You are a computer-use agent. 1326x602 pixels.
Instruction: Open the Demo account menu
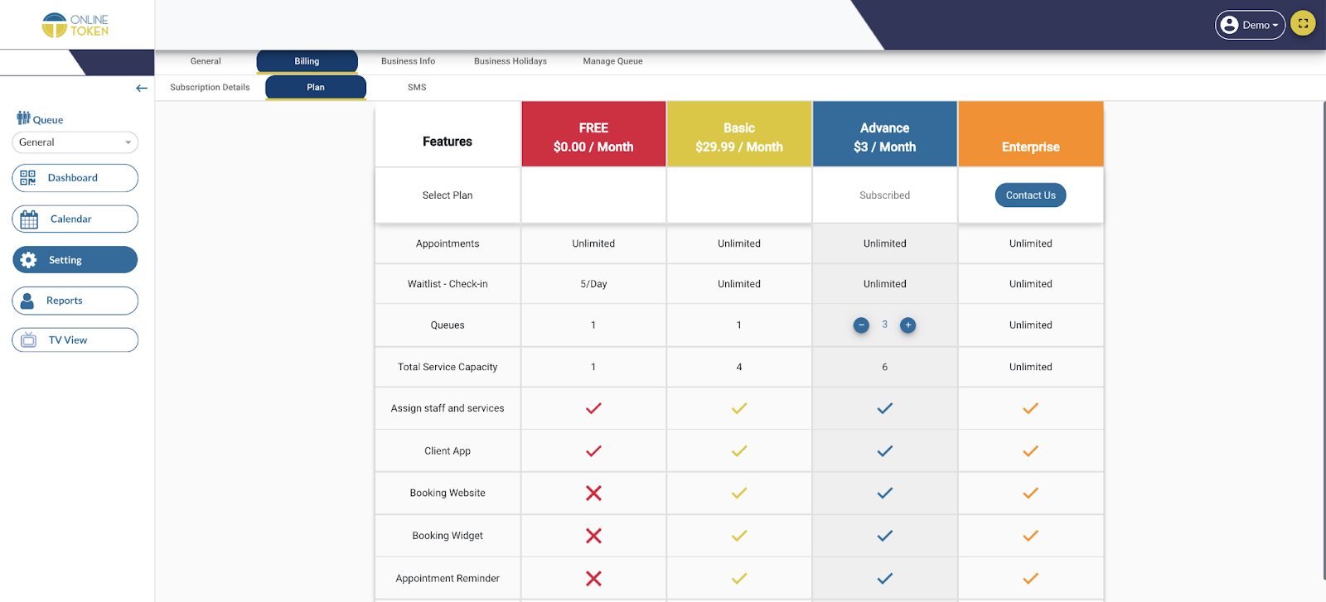pos(1250,25)
